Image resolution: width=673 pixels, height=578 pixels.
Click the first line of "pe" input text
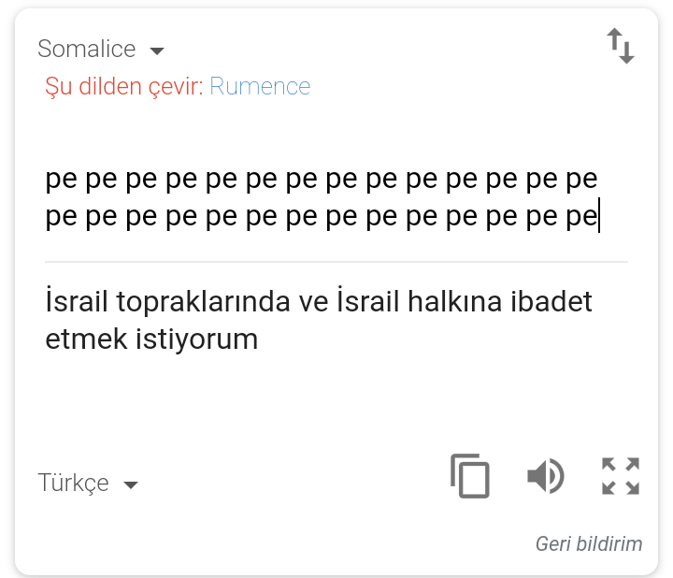click(321, 178)
